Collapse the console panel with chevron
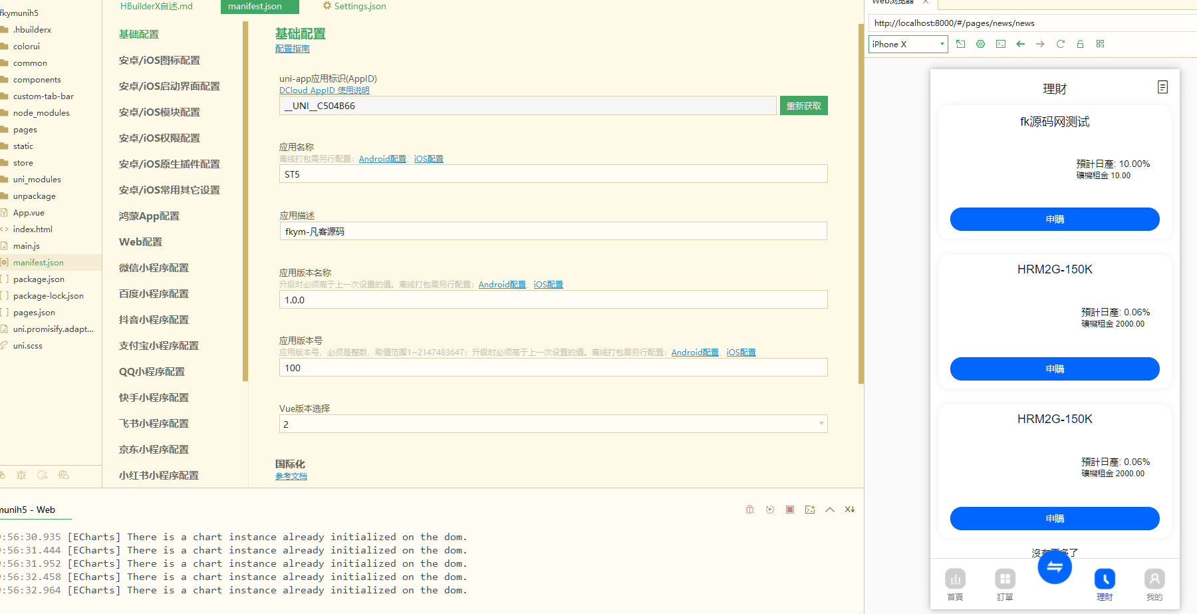Screen dimensions: 1197x614 point(829,510)
